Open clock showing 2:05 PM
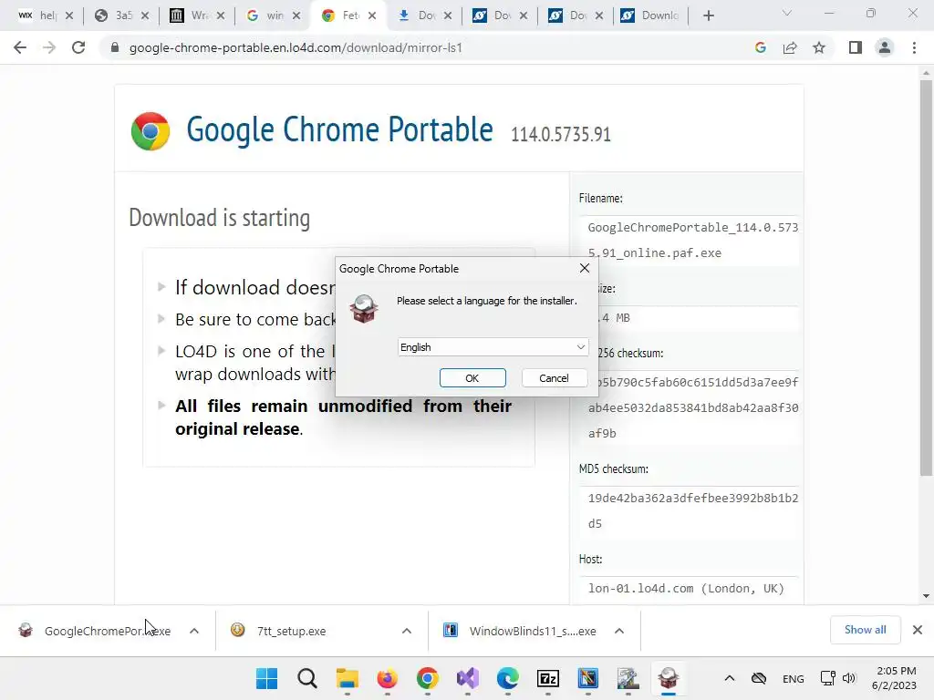The width and height of the screenshot is (934, 700). (896, 678)
